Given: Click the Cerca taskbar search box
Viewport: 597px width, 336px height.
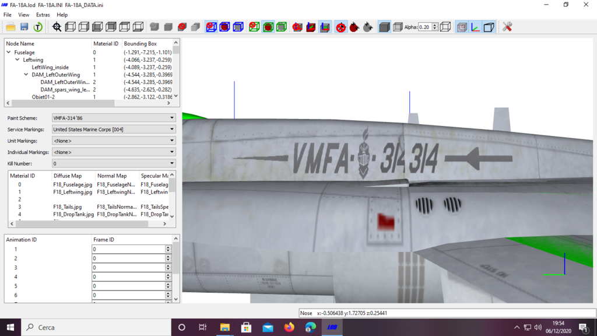Looking at the screenshot, I should coord(96,327).
